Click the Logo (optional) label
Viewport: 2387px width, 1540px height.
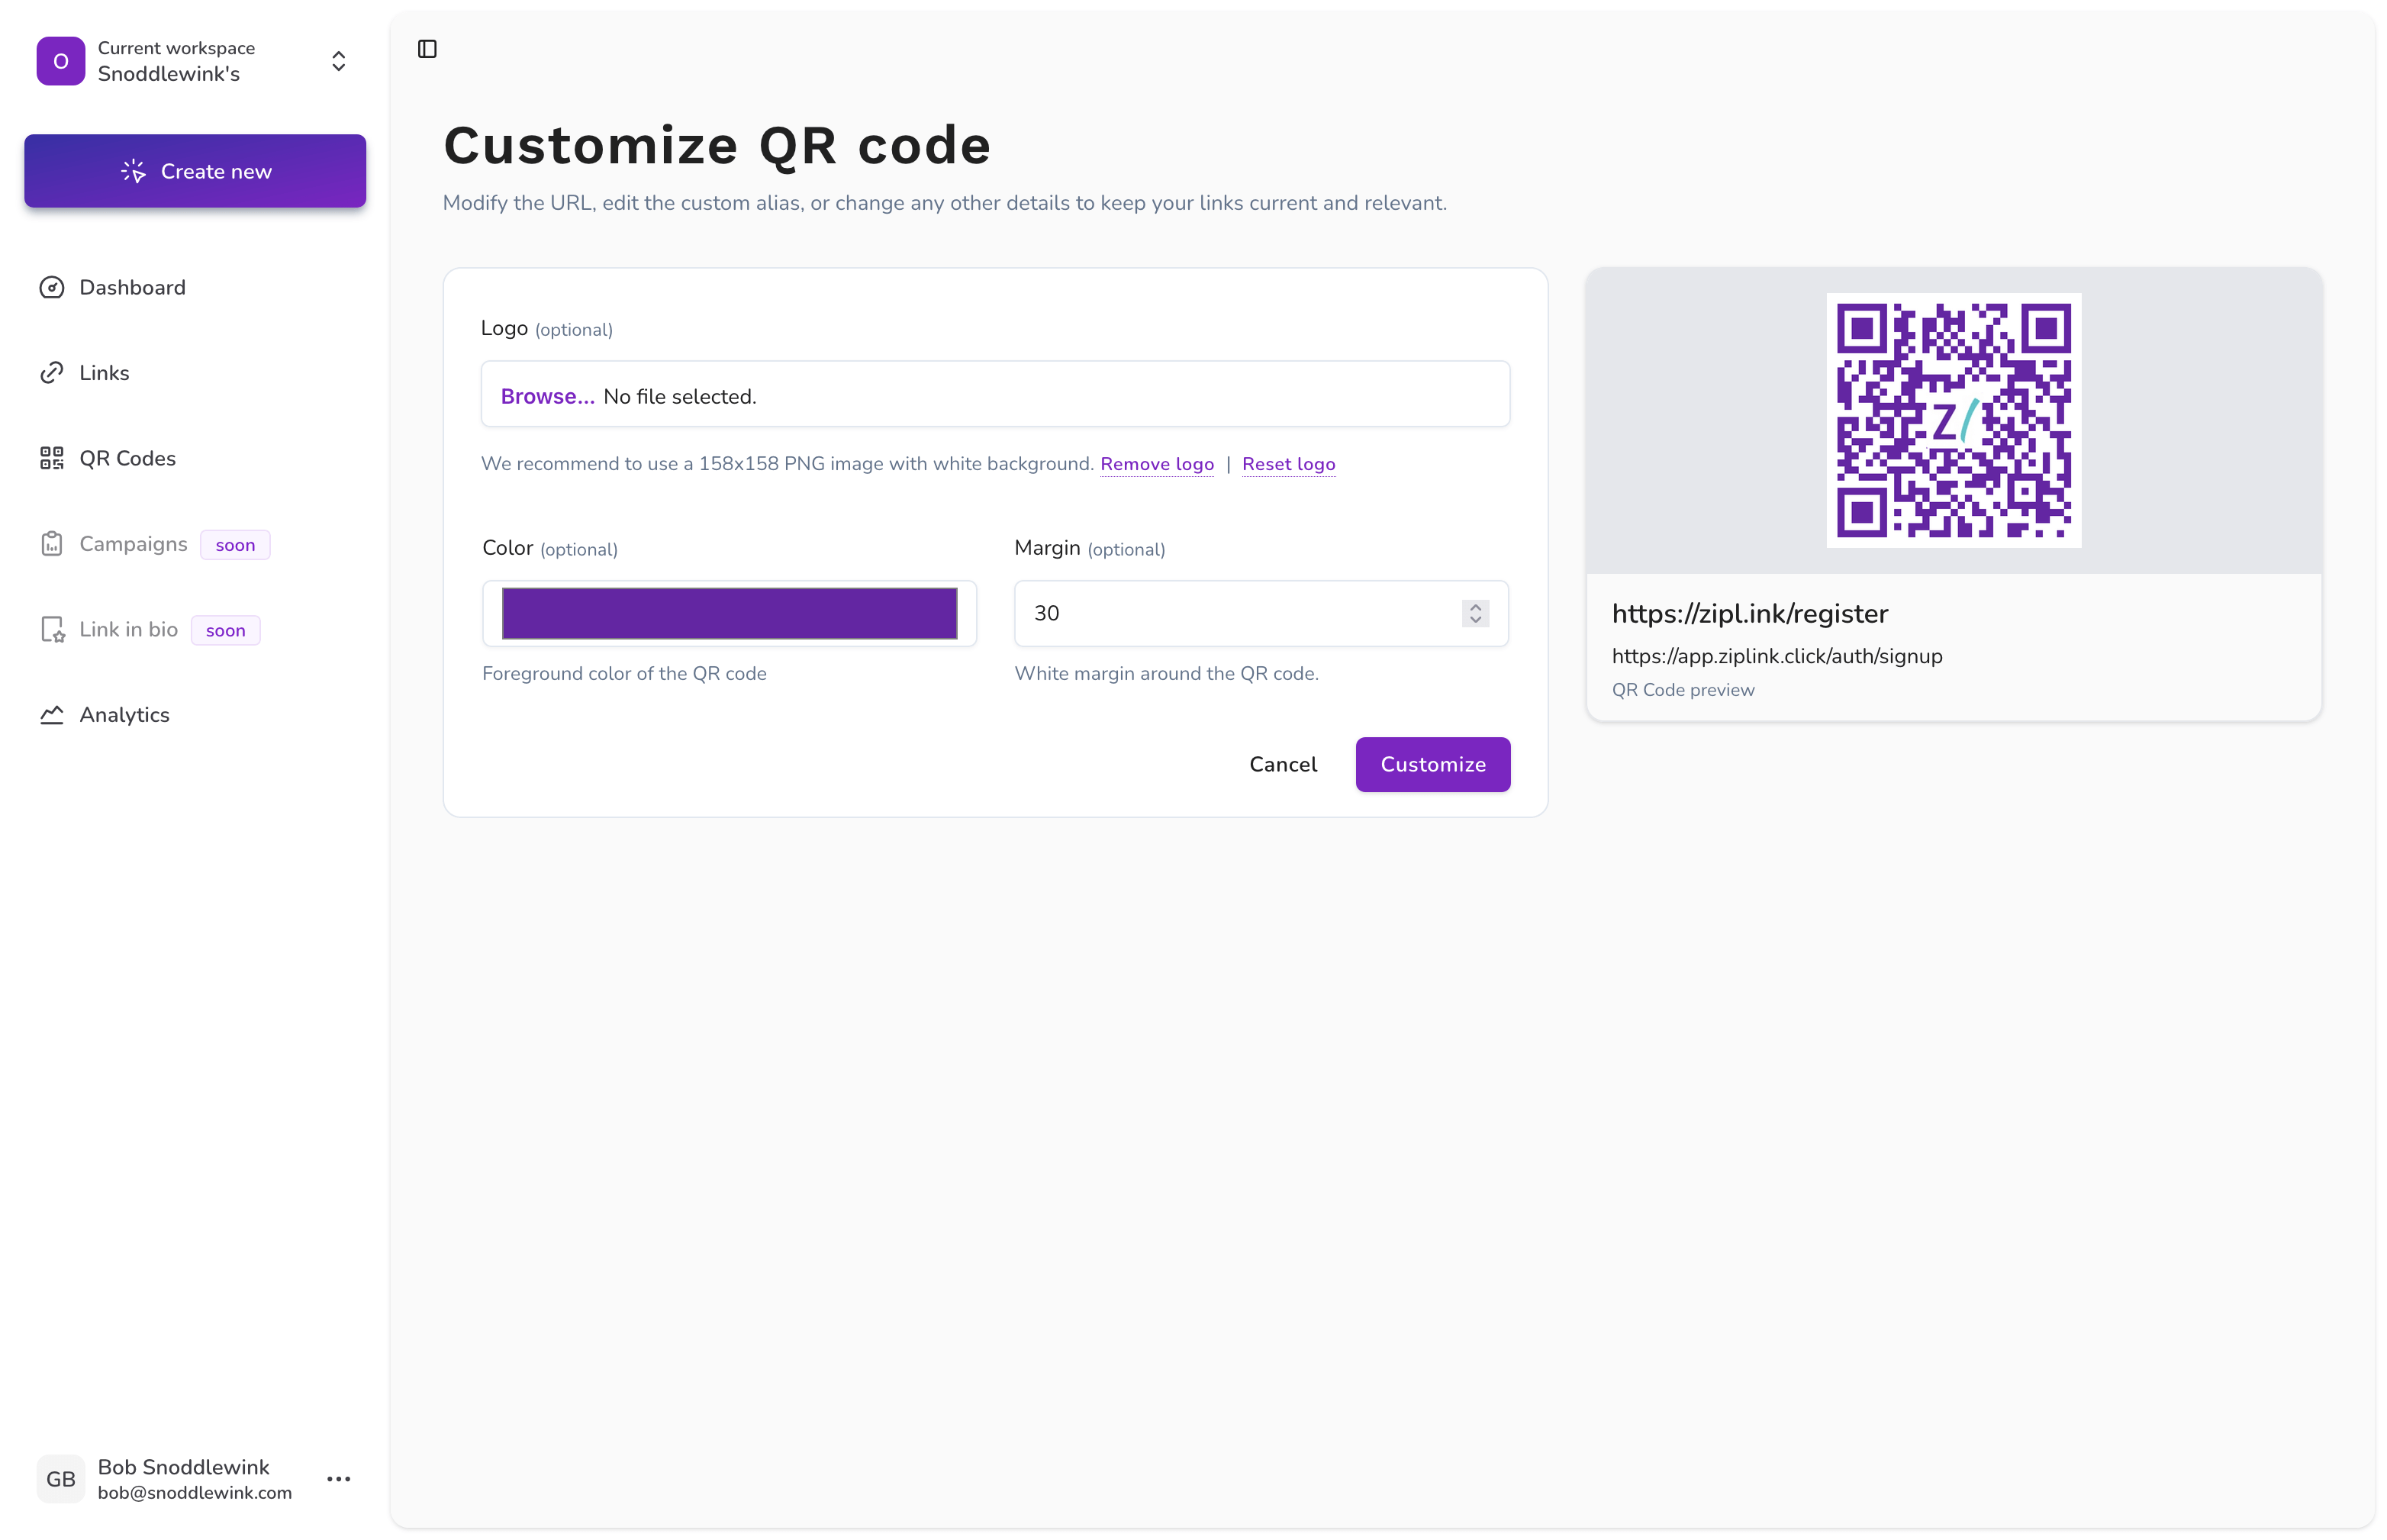(546, 329)
